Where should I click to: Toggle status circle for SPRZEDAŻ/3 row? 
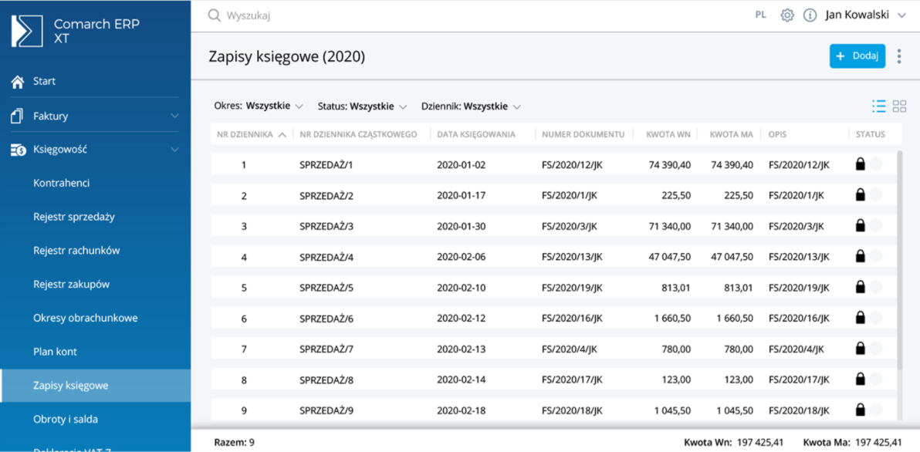pos(876,225)
